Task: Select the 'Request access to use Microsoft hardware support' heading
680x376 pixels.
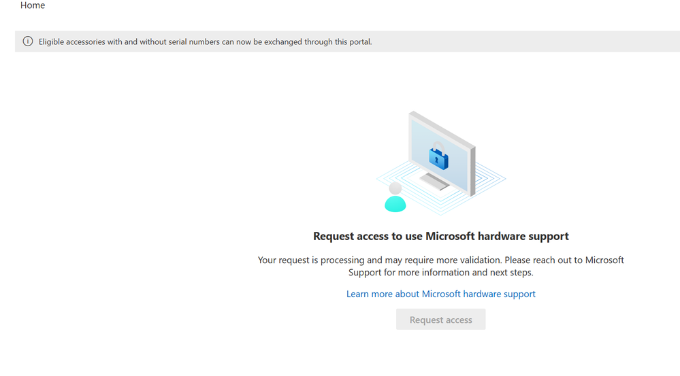Action: pos(440,236)
